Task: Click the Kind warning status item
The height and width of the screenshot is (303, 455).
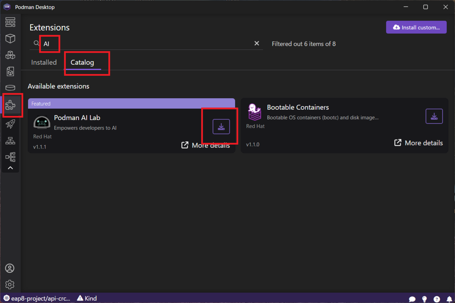Action: (87, 298)
